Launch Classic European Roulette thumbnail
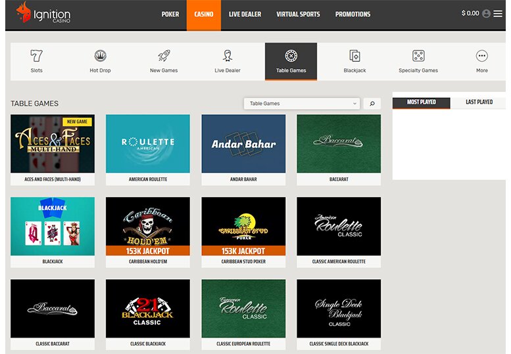Screen dimensions: 511x354 (243, 309)
